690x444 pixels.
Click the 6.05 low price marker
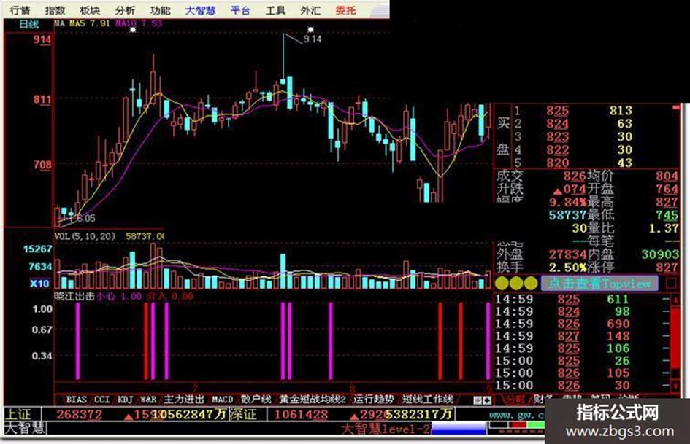pos(86,218)
